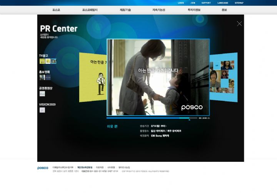The image size is (277, 193).
Task: Click the TV광고 section heading
Action: coord(43,56)
